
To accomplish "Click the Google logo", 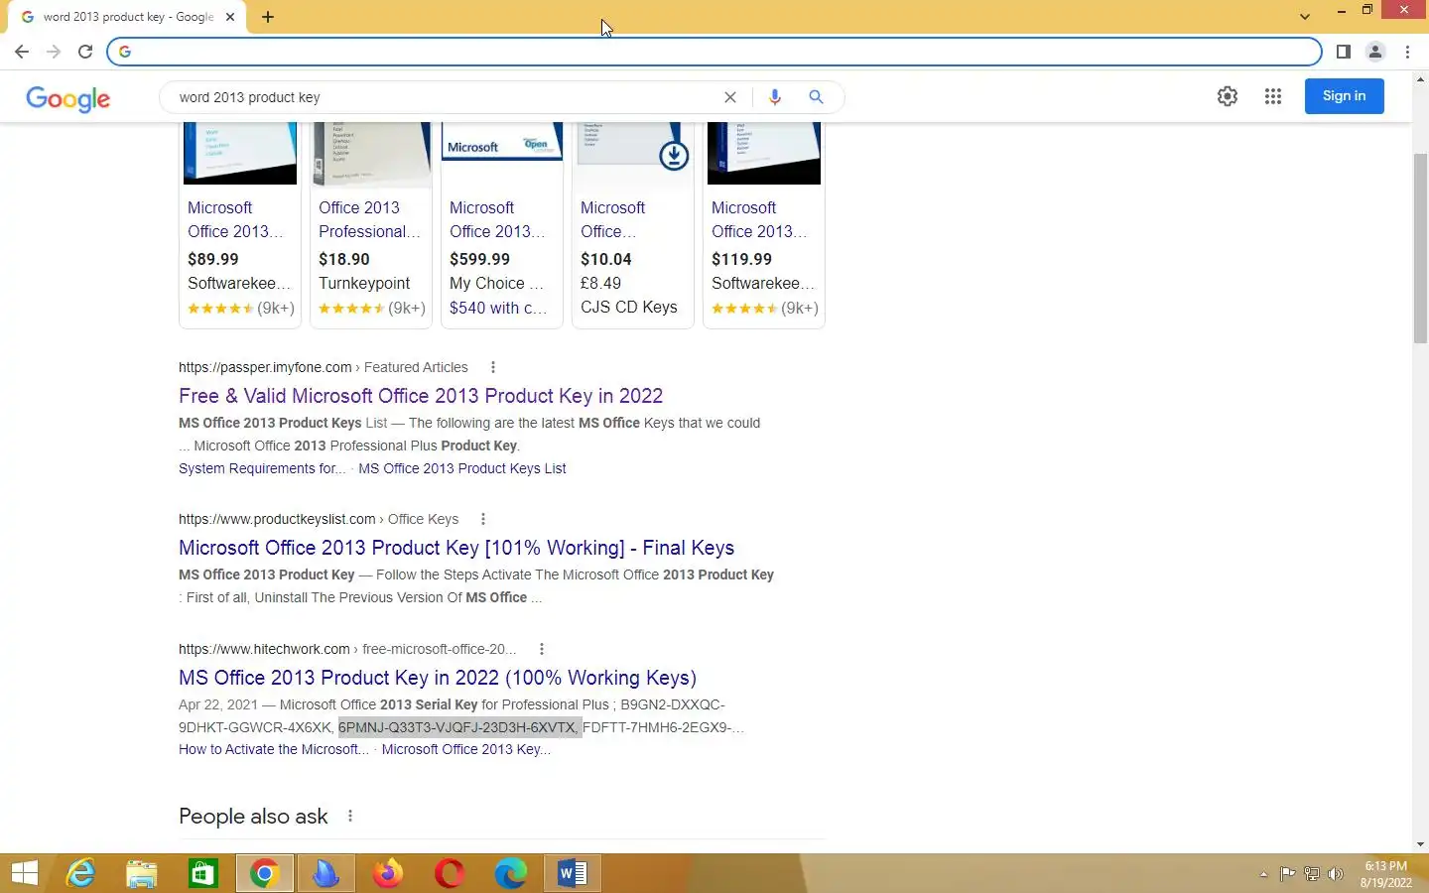I will coord(67,98).
